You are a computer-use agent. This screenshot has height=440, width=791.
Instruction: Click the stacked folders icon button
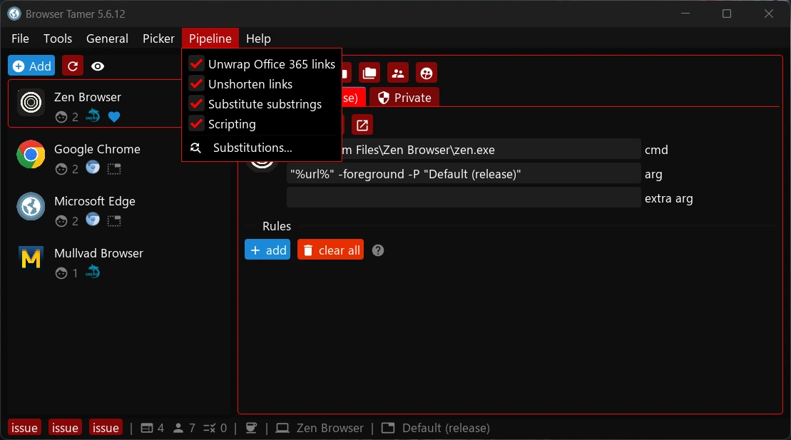[369, 73]
